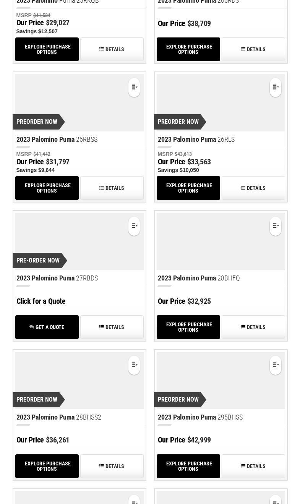Click the Pre-Order Now banner on 27RBDS
Image resolution: width=300 pixels, height=504 pixels.
click(x=38, y=261)
